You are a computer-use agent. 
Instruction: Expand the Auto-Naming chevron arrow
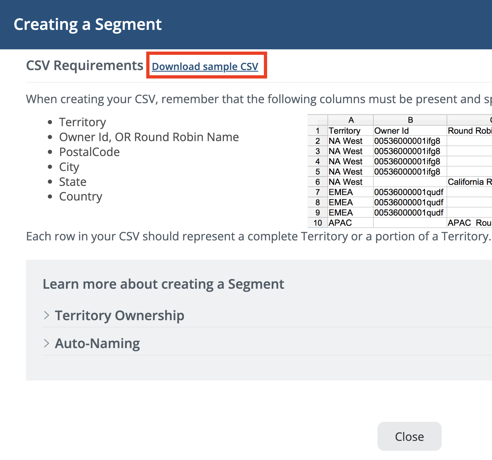coord(46,343)
